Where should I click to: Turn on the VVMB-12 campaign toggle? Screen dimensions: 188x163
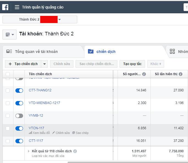pyautogui.click(x=19, y=116)
